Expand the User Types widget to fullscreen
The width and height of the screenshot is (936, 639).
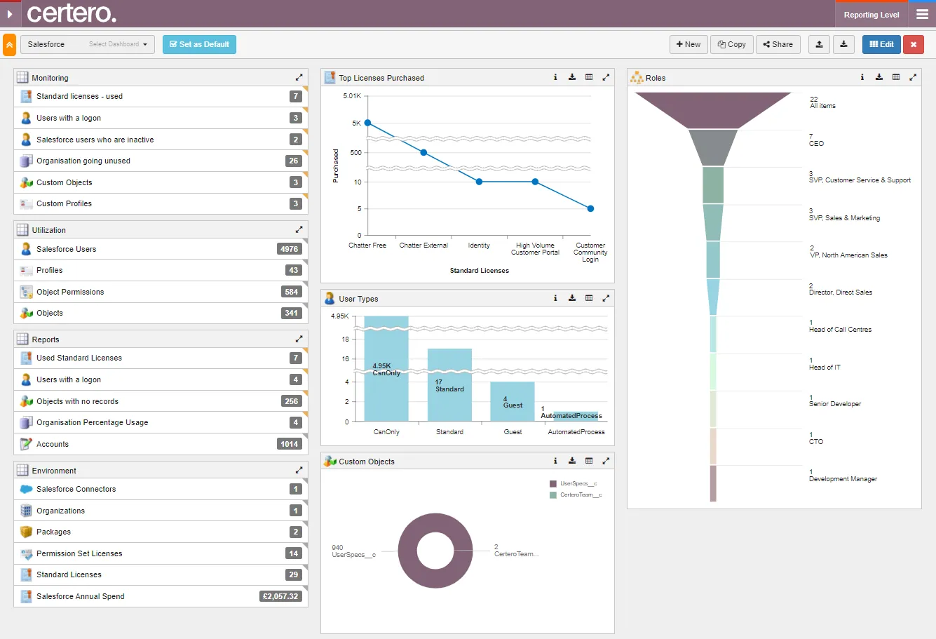coord(606,298)
